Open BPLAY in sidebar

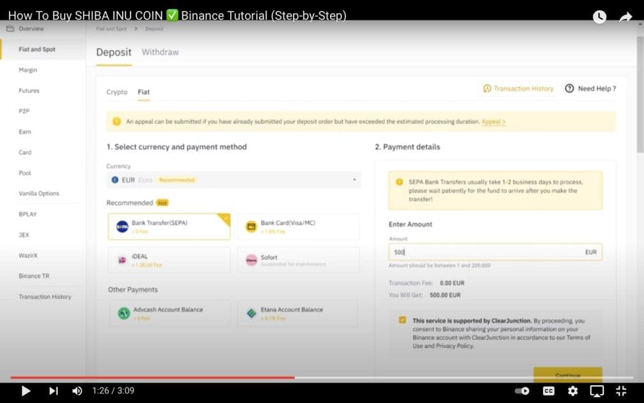tap(27, 214)
